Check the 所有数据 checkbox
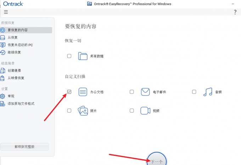Viewport: 241px width, 165px height. [x=69, y=56]
